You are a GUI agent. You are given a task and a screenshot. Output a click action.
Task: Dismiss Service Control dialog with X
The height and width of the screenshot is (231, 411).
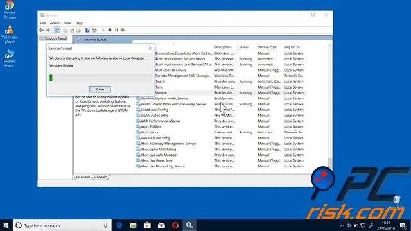(150, 48)
